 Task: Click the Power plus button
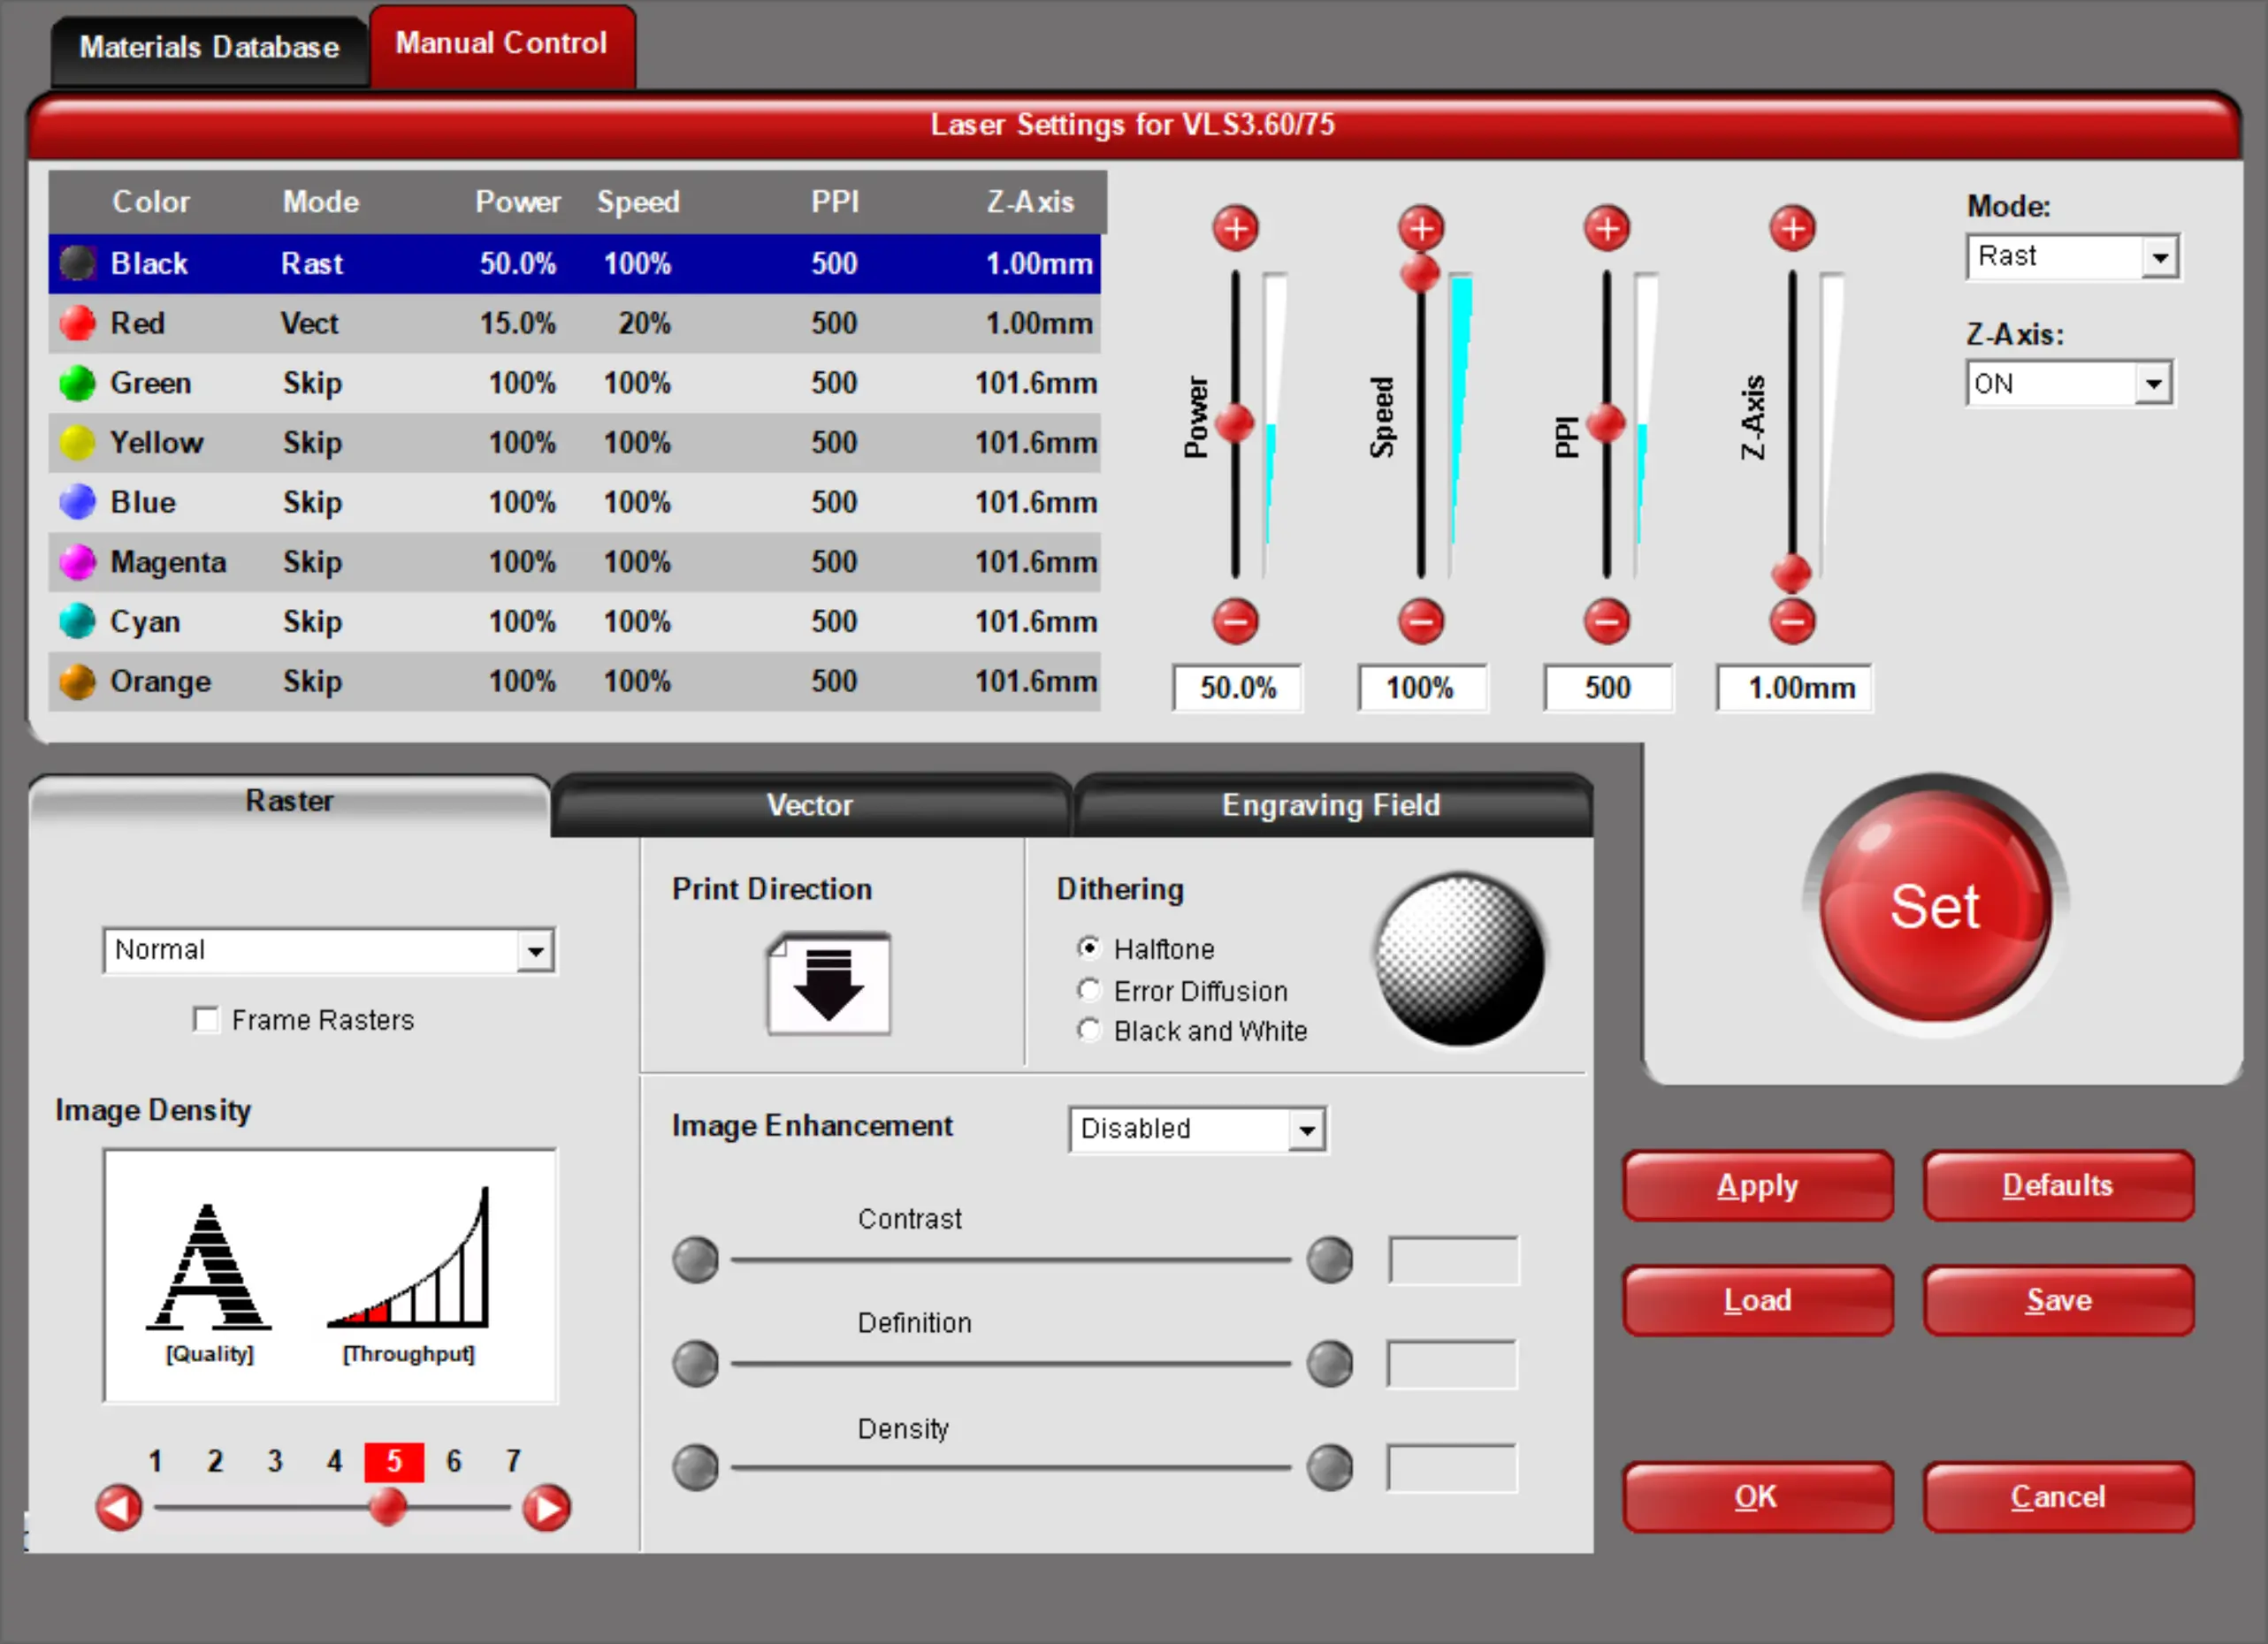pyautogui.click(x=1236, y=228)
